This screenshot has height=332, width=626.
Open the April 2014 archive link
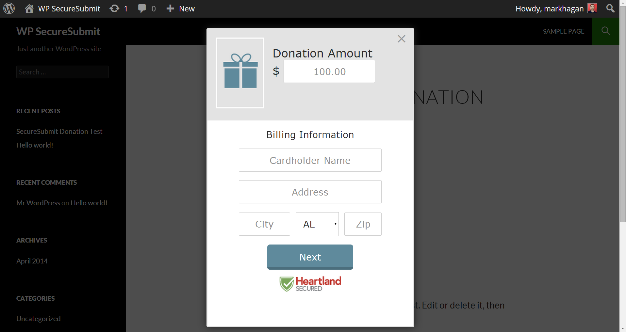click(32, 261)
